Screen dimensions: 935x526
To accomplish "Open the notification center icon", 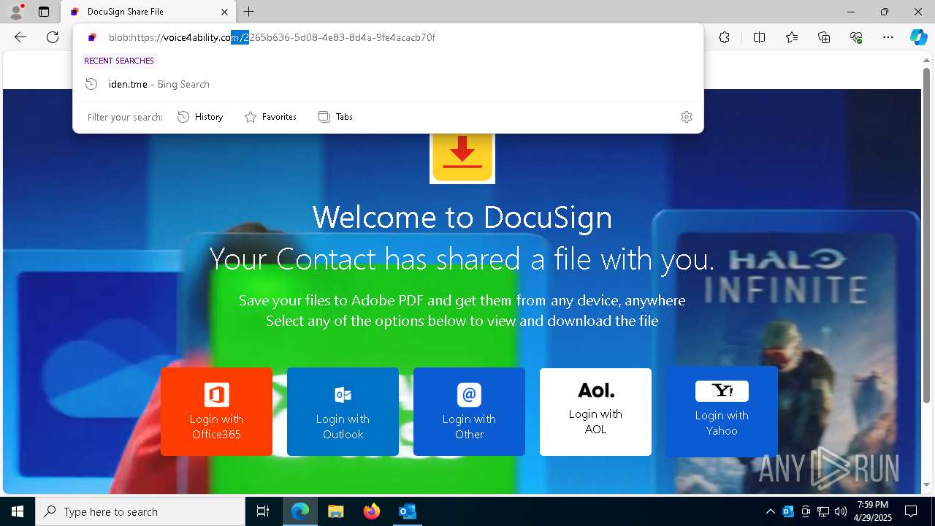I will pos(911,511).
